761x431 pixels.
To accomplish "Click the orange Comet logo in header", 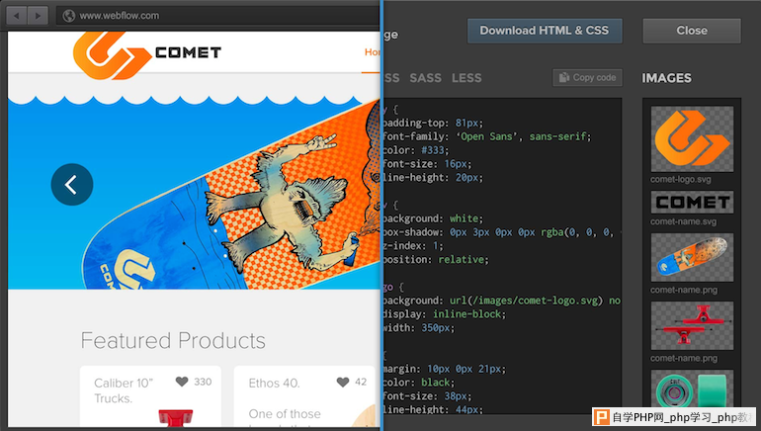I will click(112, 54).
